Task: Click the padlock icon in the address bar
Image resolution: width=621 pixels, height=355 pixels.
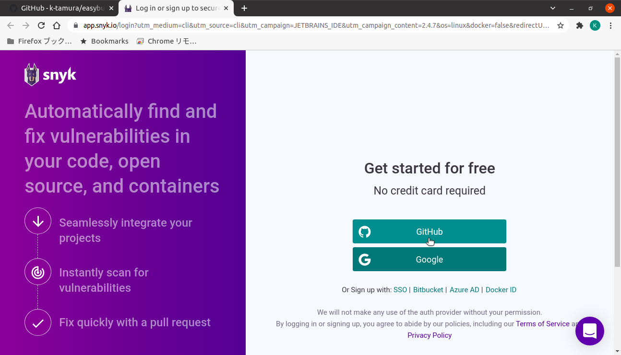Action: coord(76,25)
